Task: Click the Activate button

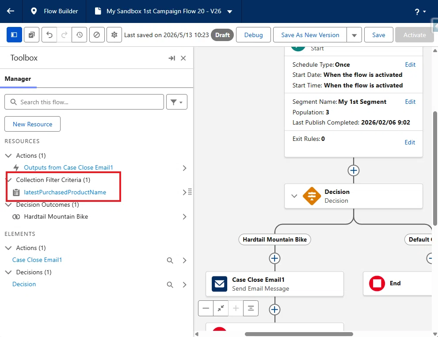Action: 414,34
